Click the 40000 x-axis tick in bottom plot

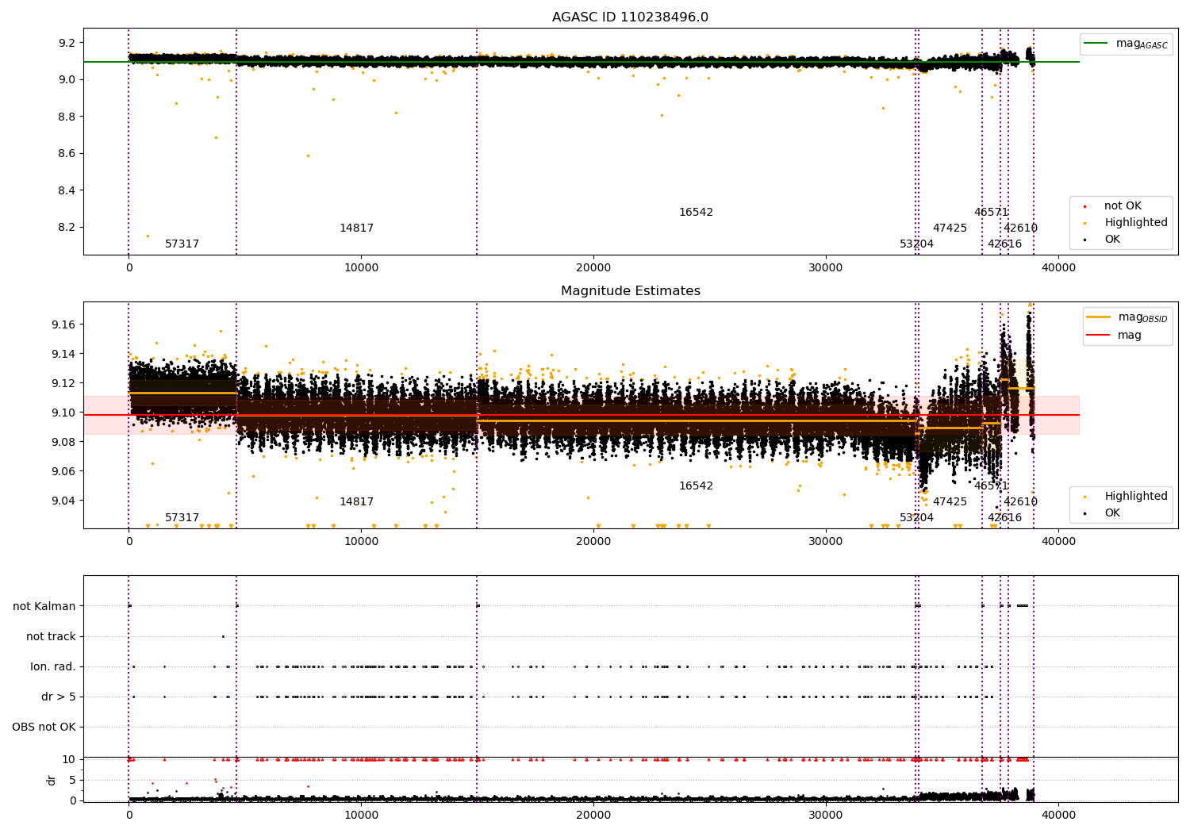pos(1058,815)
